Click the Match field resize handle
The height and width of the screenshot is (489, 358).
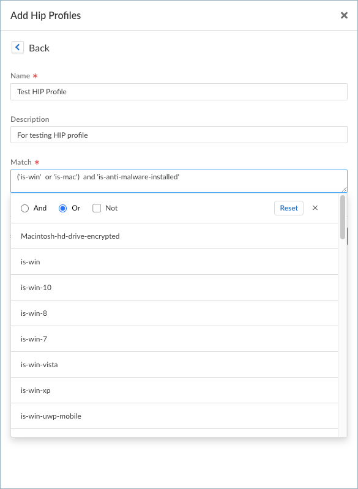pyautogui.click(x=345, y=189)
